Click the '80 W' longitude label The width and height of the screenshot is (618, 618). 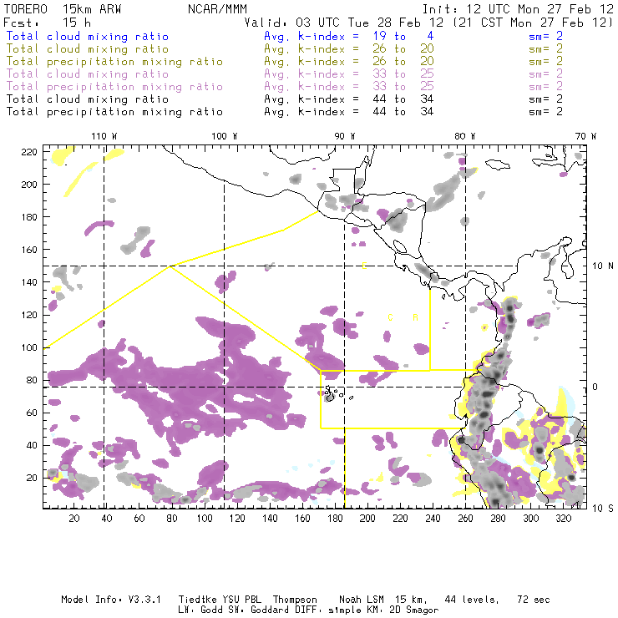[464, 136]
